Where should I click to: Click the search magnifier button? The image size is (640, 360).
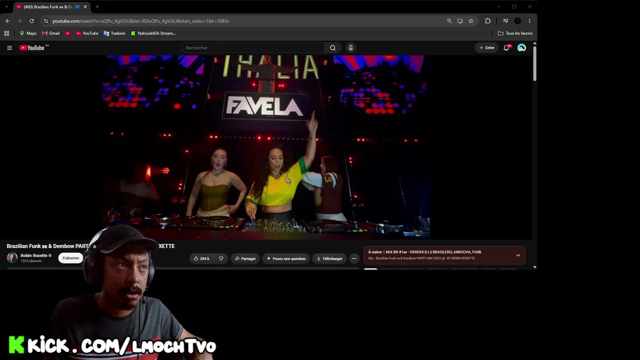click(x=333, y=48)
